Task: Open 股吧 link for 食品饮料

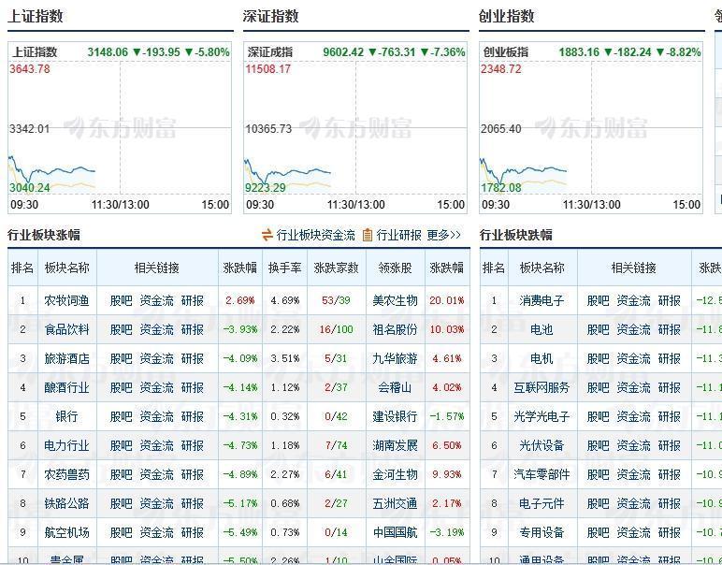Action: point(121,329)
